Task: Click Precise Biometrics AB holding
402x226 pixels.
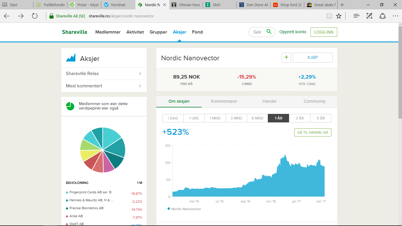Action: click(x=87, y=208)
